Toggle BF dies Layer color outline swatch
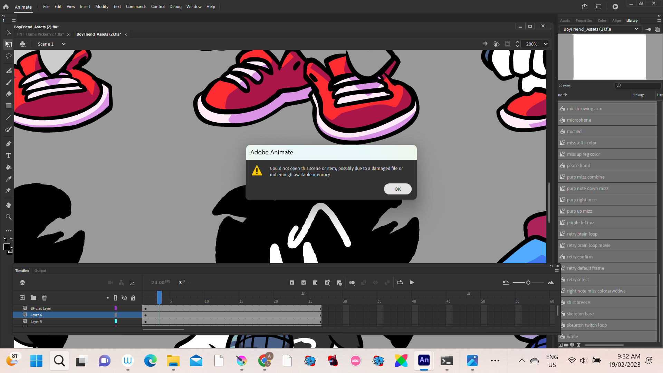This screenshot has height=373, width=663. [116, 308]
